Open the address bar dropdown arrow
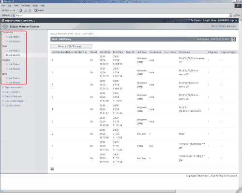Screen dimensions: 242x193 [x=230, y=15]
